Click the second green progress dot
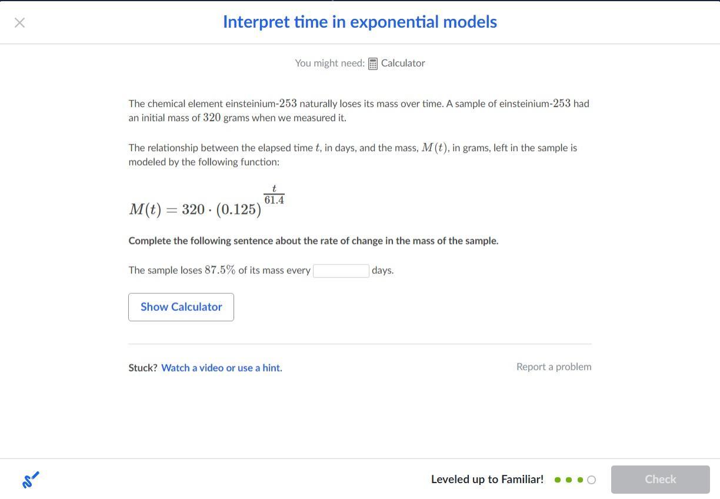 tap(569, 480)
